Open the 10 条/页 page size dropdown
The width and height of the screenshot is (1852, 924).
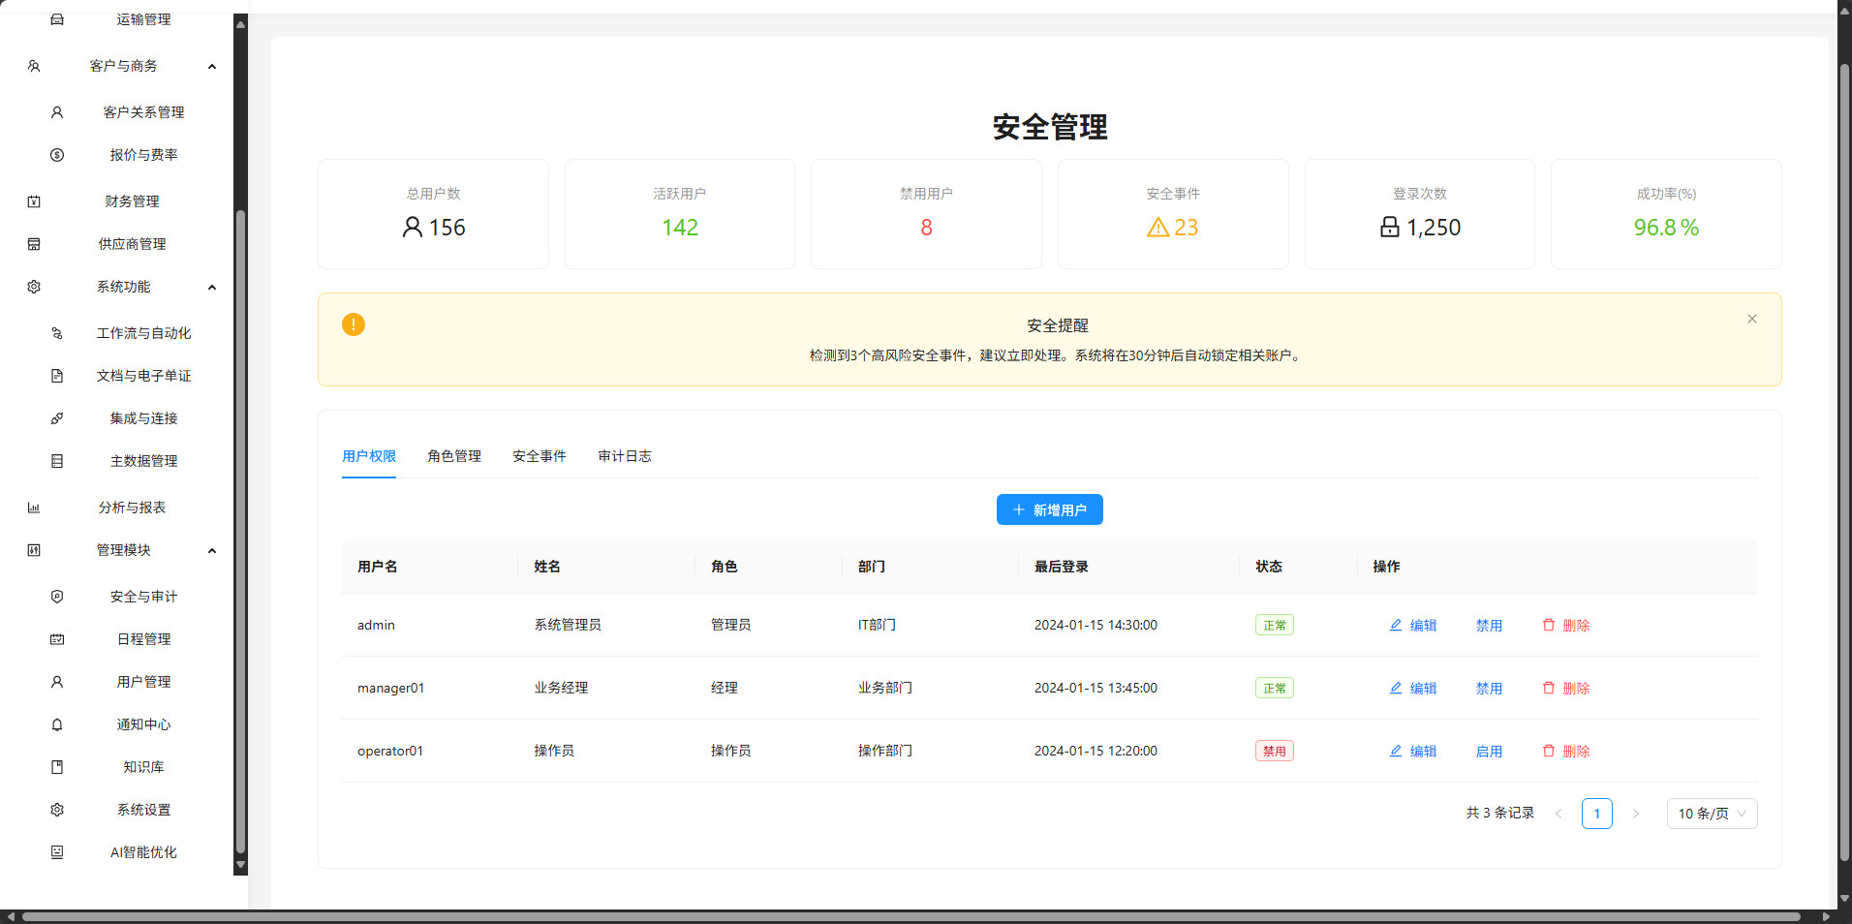(x=1711, y=814)
